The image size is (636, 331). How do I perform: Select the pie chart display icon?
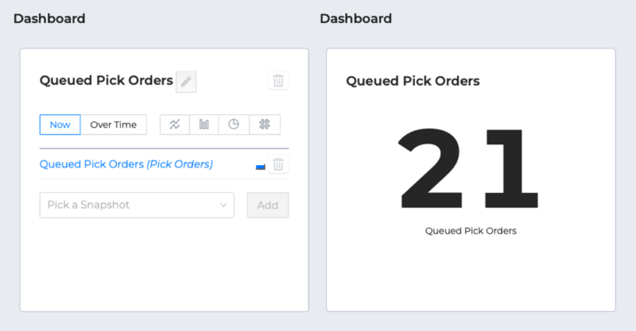pyautogui.click(x=234, y=124)
